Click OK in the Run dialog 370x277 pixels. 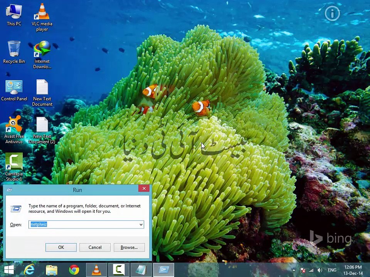61,247
